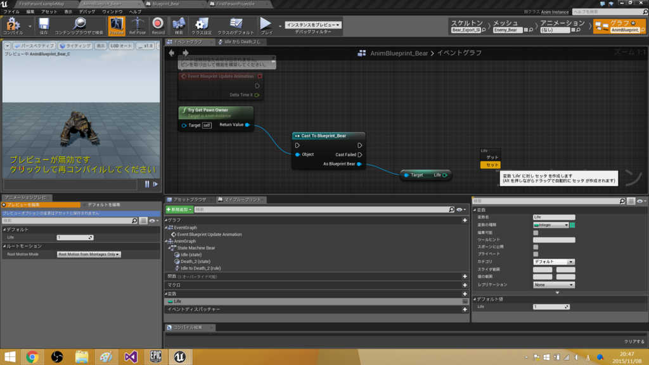Open OBS from the taskbar
This screenshot has width=649, height=365.
pos(56,357)
